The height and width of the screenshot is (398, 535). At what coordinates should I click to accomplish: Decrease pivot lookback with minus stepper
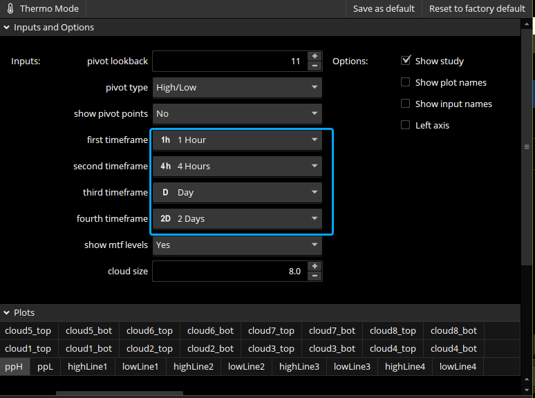(x=315, y=66)
